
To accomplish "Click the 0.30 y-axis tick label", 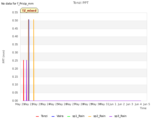I will (15, 52).
